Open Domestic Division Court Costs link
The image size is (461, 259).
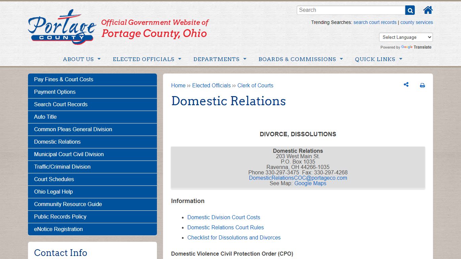point(224,218)
